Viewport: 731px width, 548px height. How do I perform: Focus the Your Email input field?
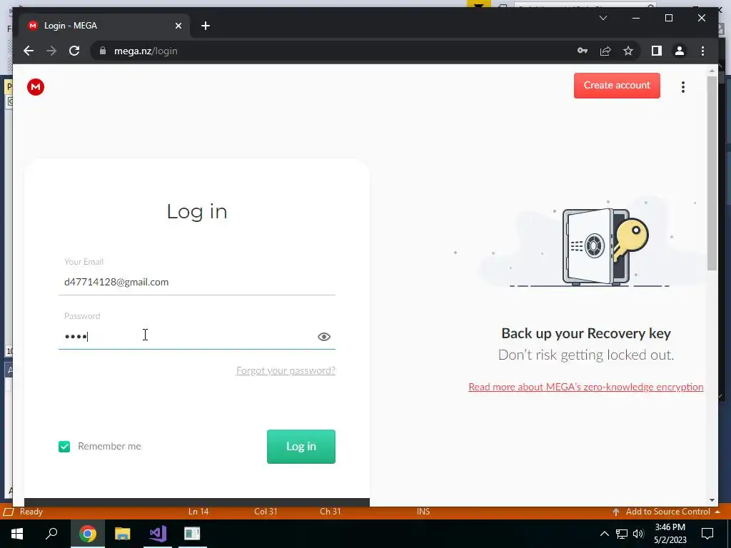pyautogui.click(x=197, y=282)
